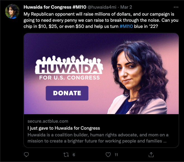Open 'I just gave to Huwaida for Congress' title
This screenshot has width=184, height=162.
(x=64, y=128)
